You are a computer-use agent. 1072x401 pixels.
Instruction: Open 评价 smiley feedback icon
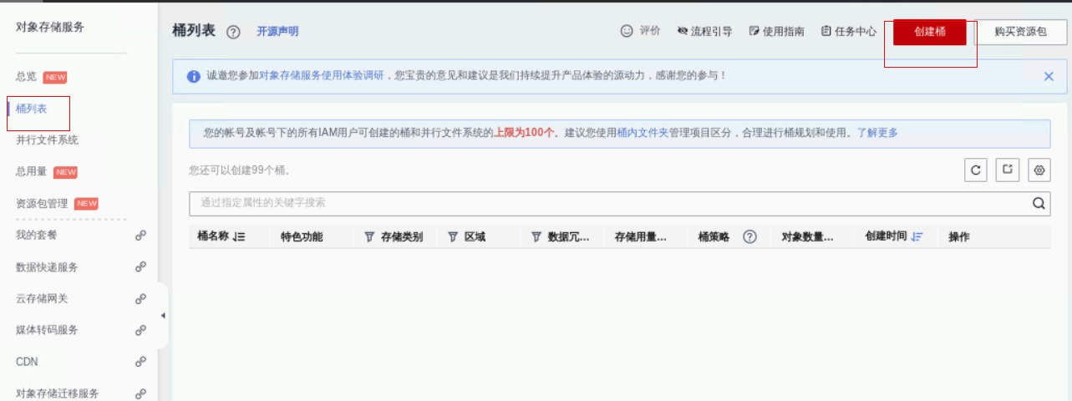627,31
